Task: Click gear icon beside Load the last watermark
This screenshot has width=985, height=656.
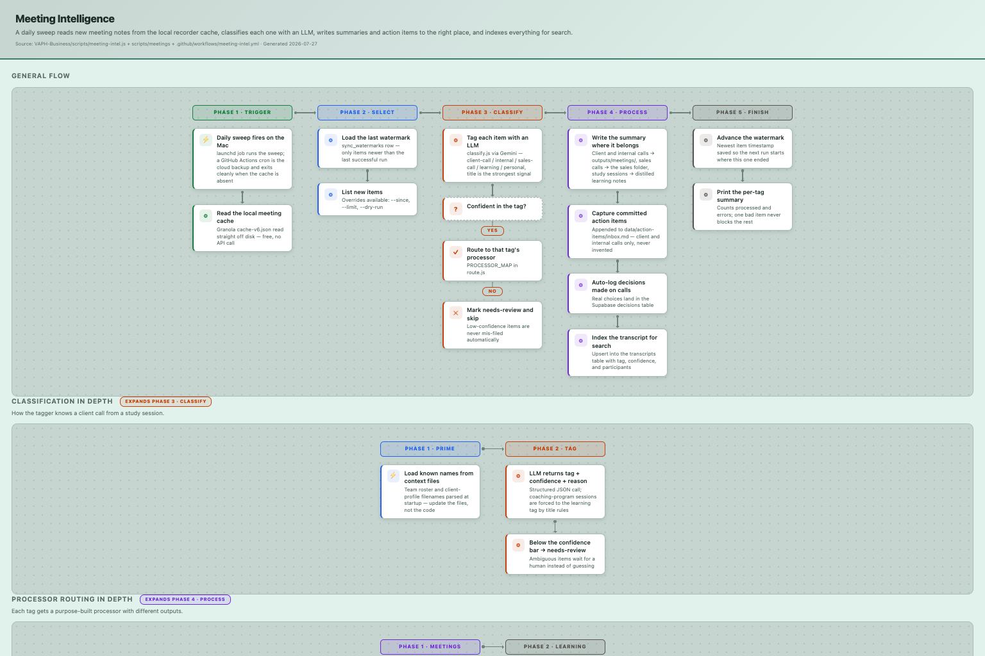Action: coord(331,140)
